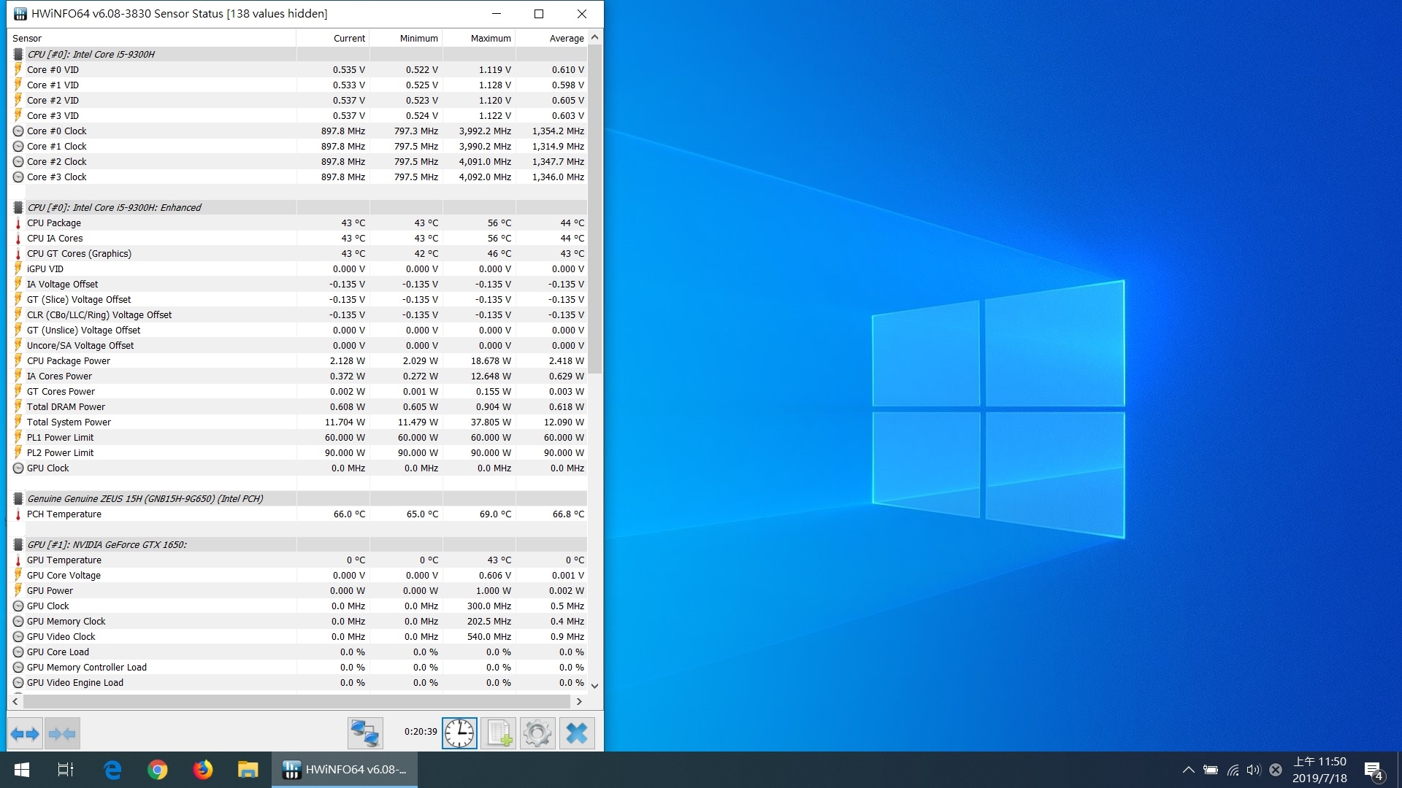Open the volume control tray icon

pyautogui.click(x=1254, y=770)
